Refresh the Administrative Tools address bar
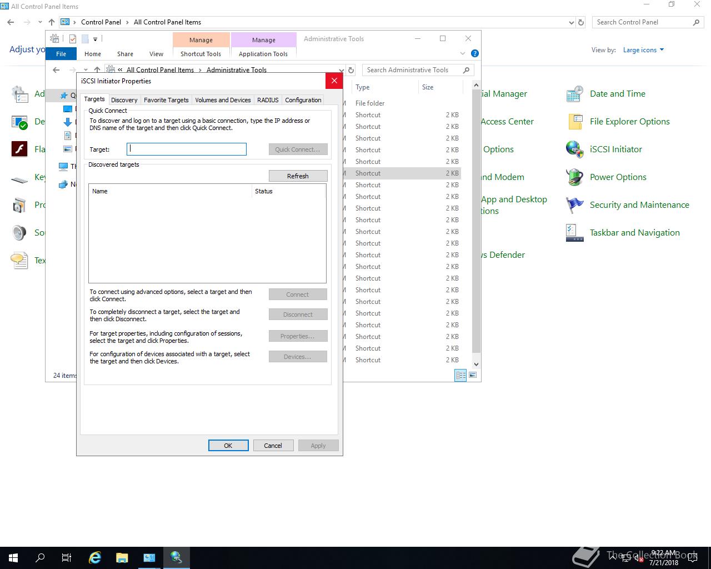Image resolution: width=711 pixels, height=569 pixels. pos(351,70)
